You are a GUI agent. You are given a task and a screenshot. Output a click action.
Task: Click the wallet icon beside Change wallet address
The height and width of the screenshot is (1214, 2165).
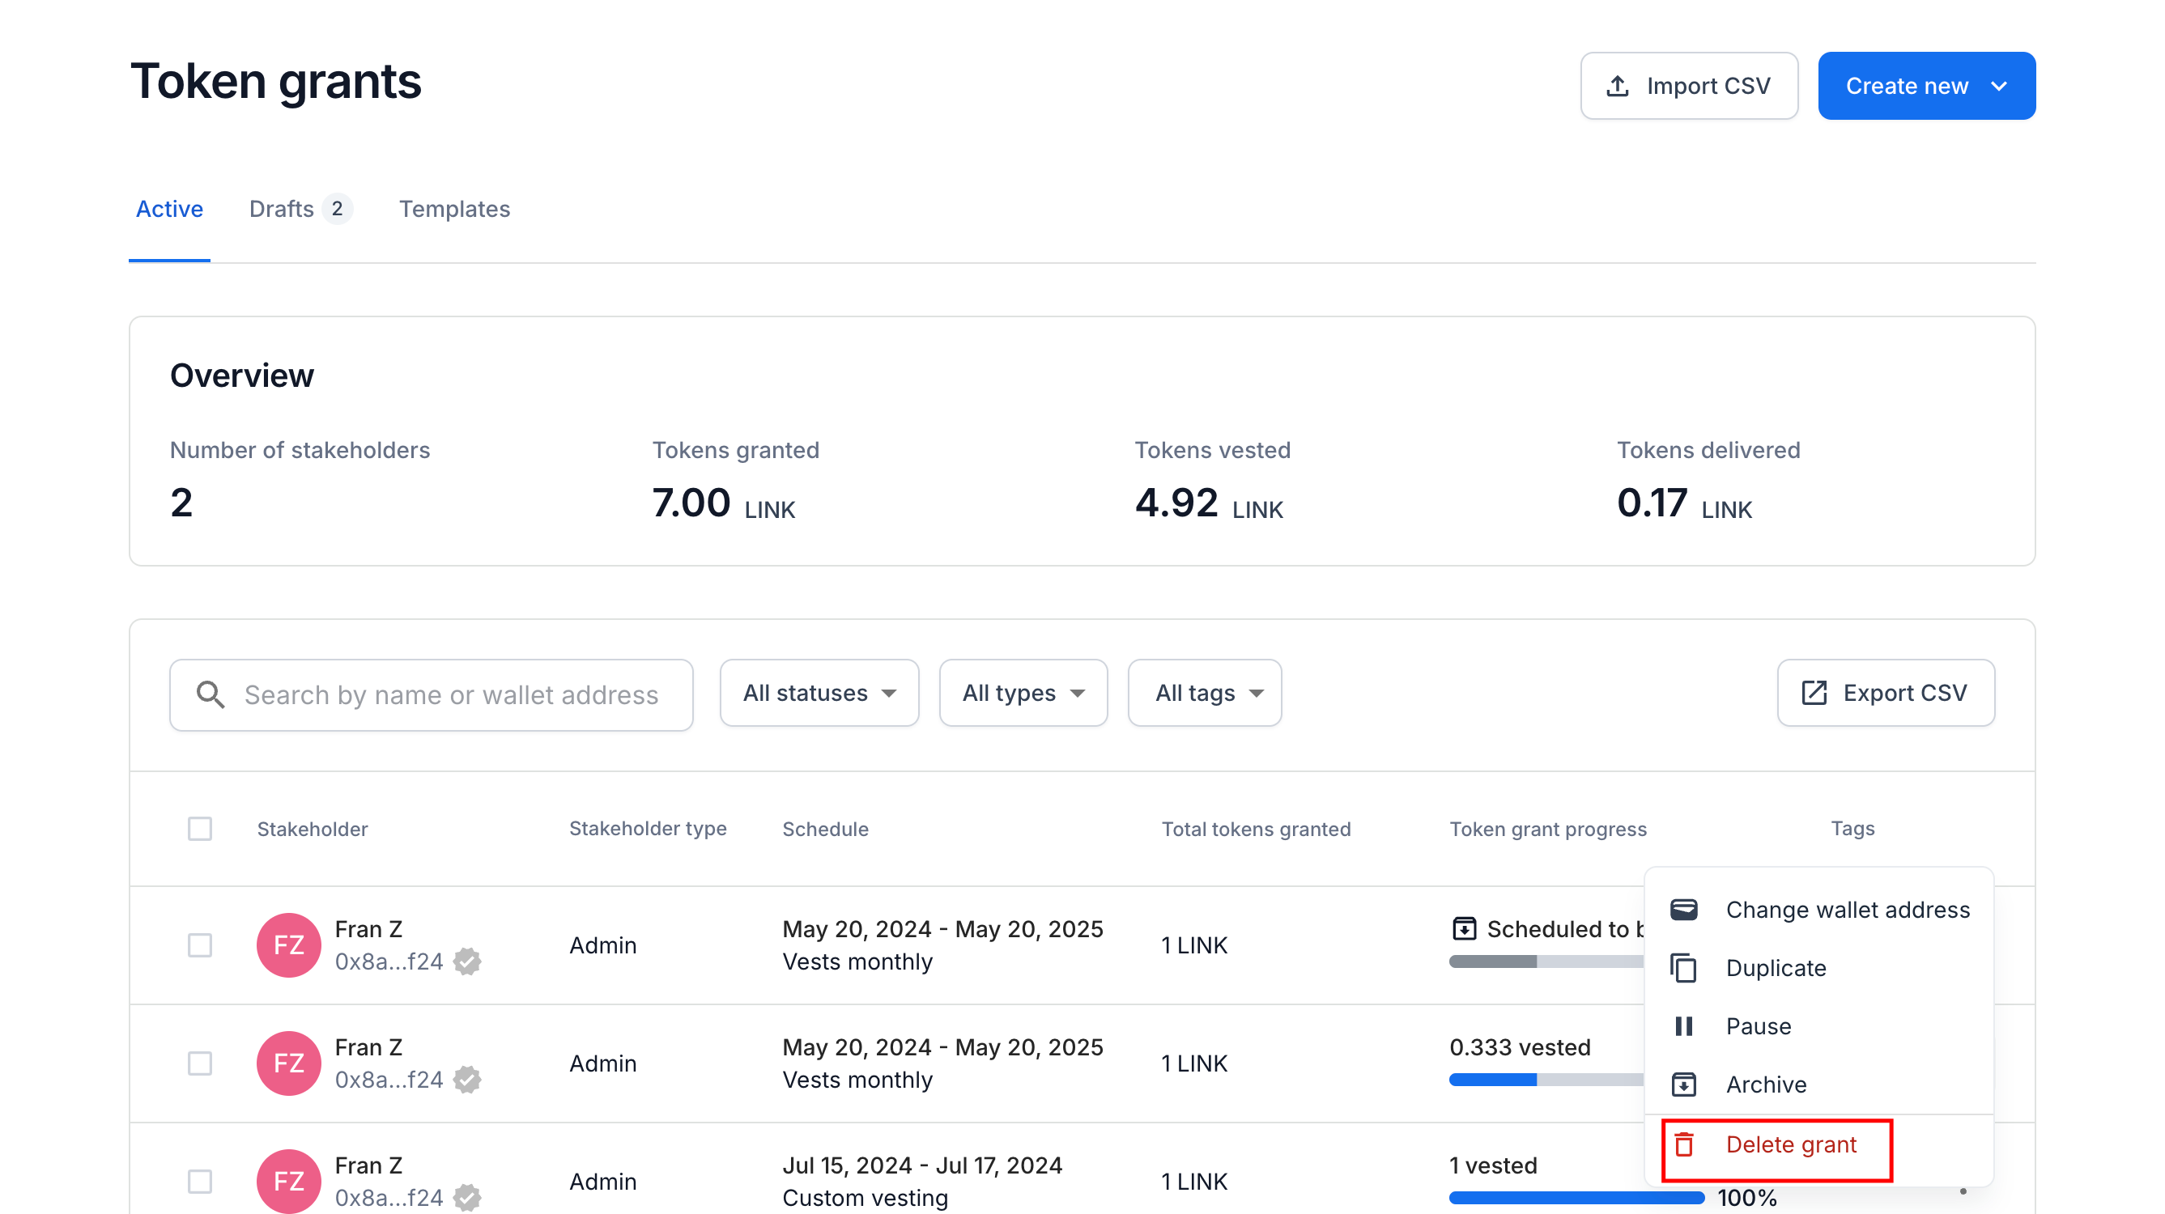coord(1683,910)
